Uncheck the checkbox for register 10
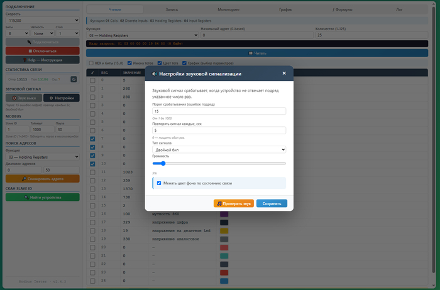Screen dimensions: 440x290 pos(92,164)
